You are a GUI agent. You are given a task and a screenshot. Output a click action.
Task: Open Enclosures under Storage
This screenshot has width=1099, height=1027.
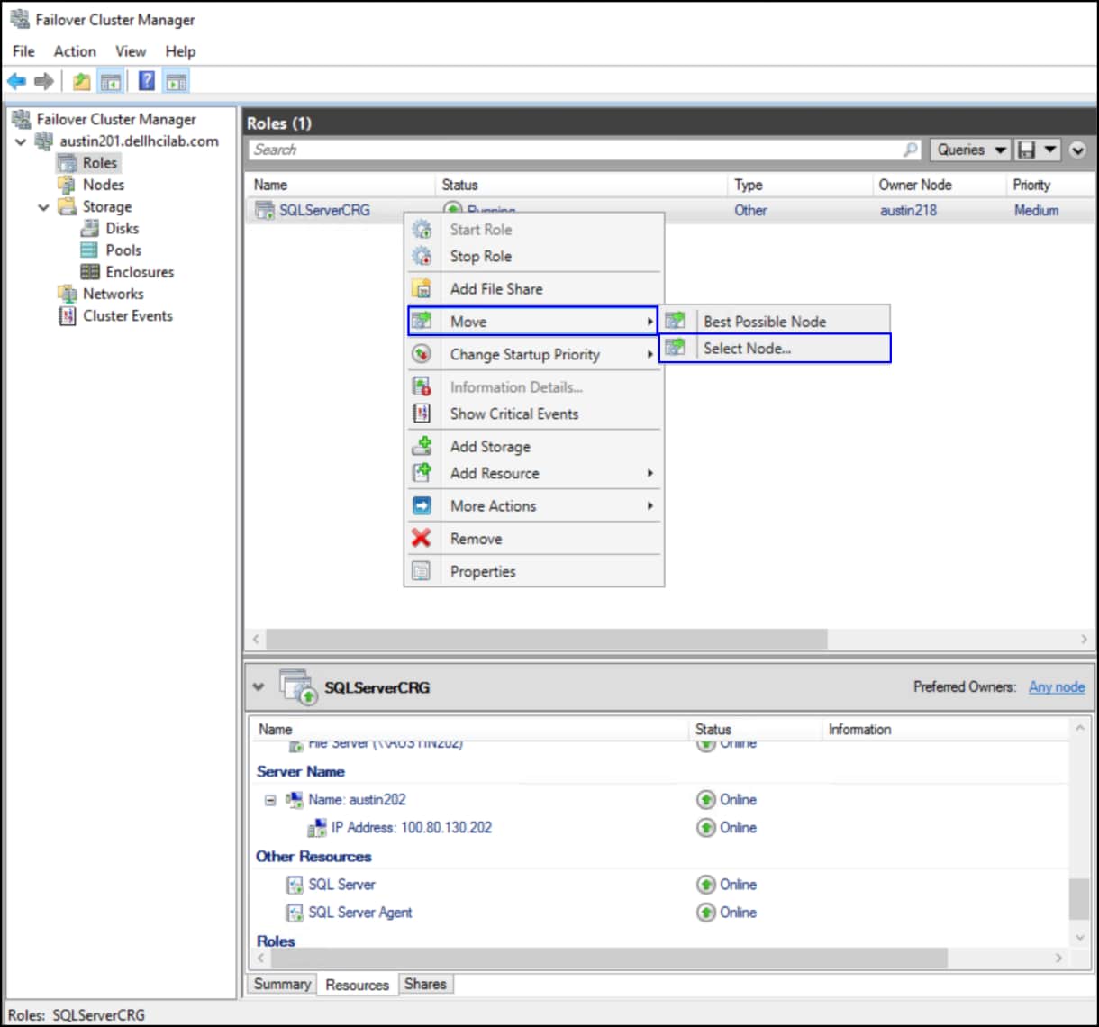[x=140, y=272]
